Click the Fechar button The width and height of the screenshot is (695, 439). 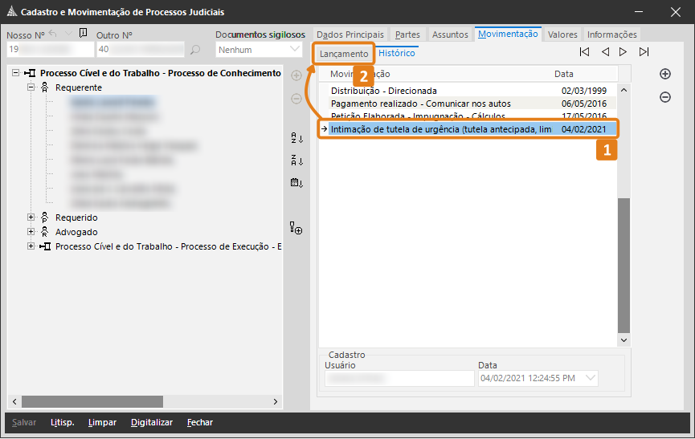pyautogui.click(x=200, y=422)
